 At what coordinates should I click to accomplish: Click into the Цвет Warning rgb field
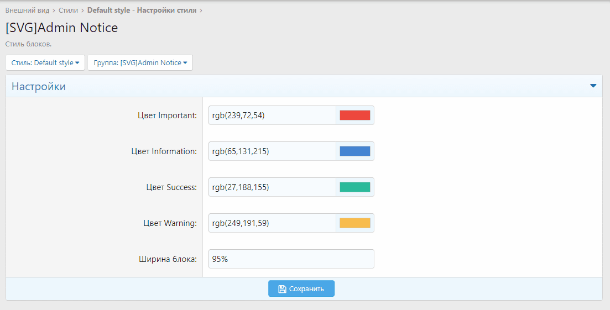(272, 223)
